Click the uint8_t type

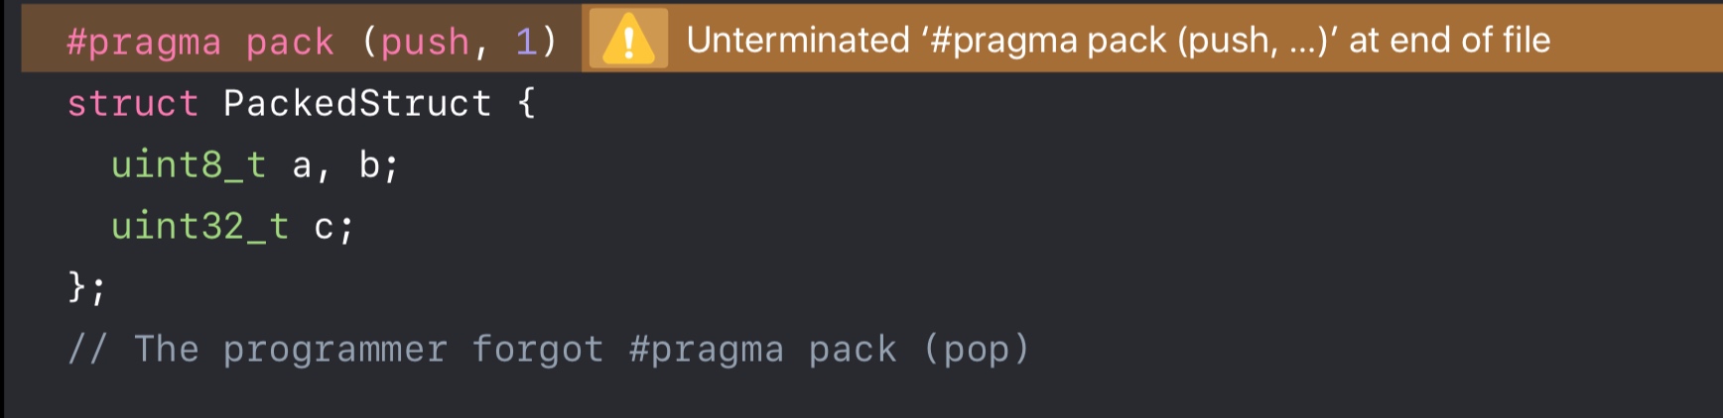click(x=189, y=164)
